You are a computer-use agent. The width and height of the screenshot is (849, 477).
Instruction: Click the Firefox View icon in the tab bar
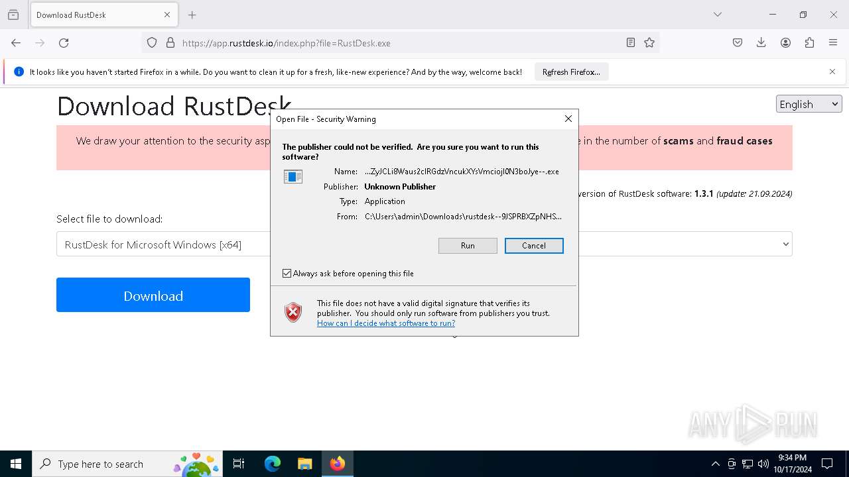pos(13,15)
